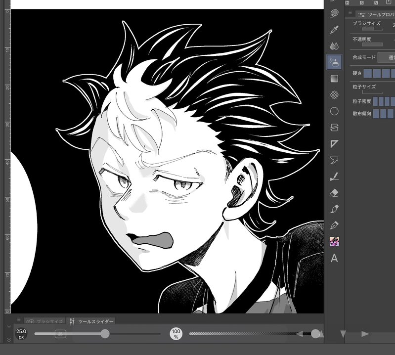
Task: Click the vertical ruler beside canvas
Action: [x=7, y=161]
